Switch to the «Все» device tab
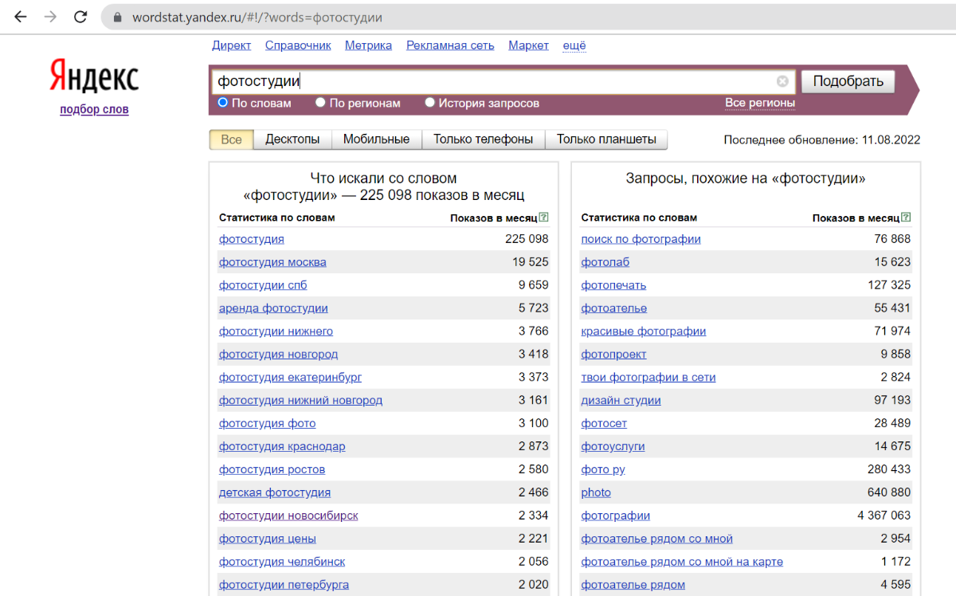Screen dimensions: 956x596 pyautogui.click(x=231, y=139)
